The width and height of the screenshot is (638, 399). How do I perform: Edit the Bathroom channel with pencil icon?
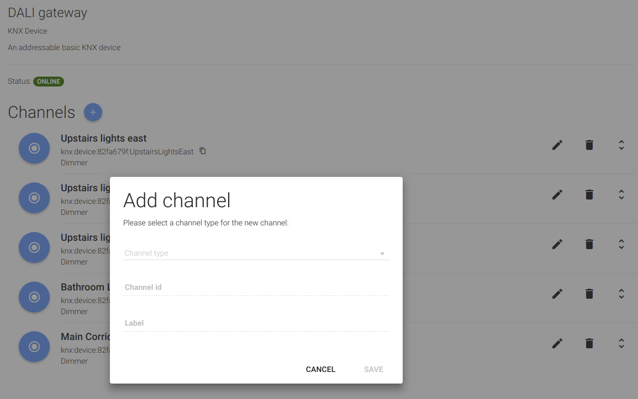[557, 294]
